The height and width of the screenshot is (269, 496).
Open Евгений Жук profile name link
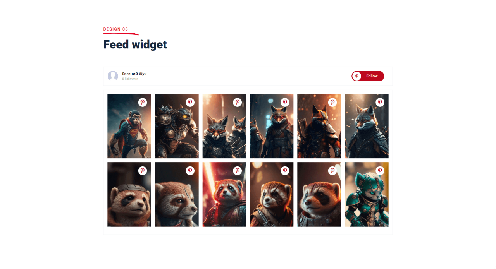coord(134,74)
